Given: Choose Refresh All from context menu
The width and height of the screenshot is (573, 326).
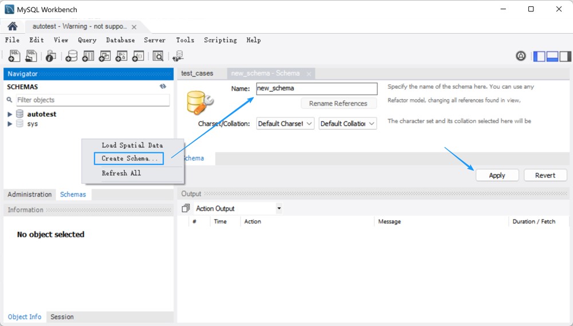Looking at the screenshot, I should [121, 173].
